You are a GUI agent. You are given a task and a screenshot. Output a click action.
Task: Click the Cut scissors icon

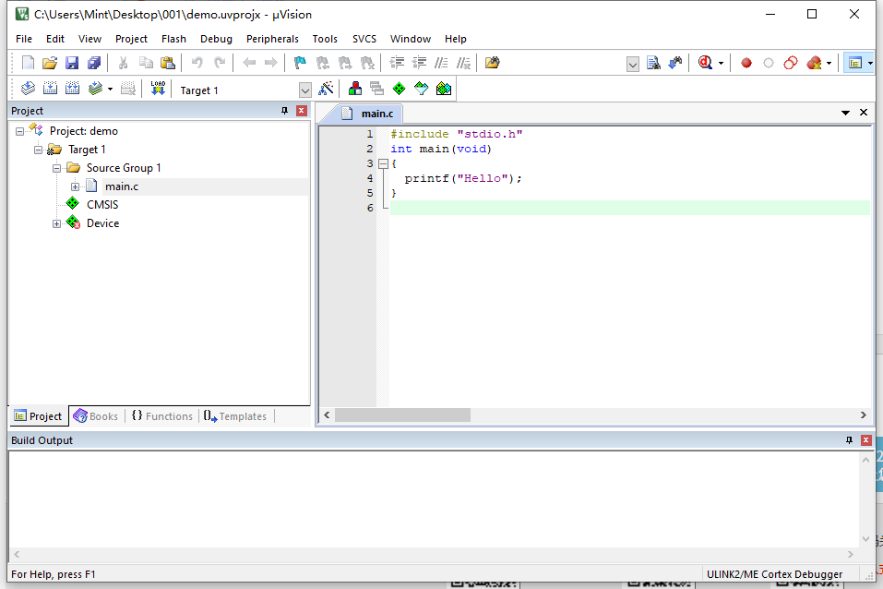click(x=123, y=63)
